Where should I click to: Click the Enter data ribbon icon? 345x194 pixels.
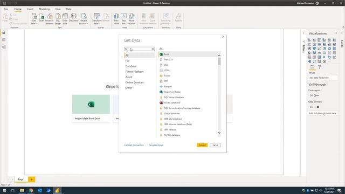point(65,19)
